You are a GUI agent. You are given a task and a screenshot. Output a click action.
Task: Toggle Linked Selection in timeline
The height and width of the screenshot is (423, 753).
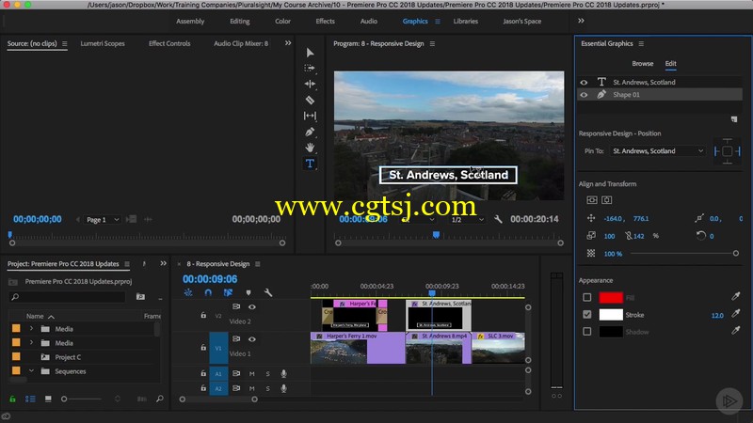pyautogui.click(x=228, y=292)
